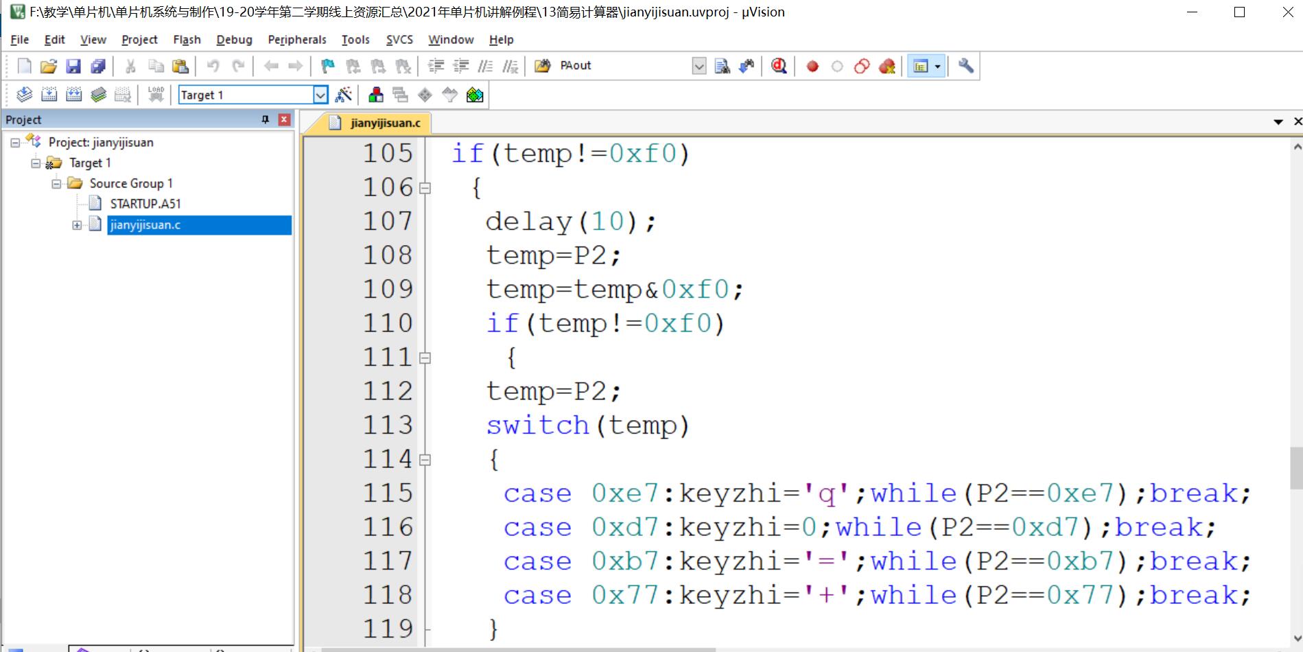Insert/remove breakpoint red dot
This screenshot has width=1303, height=652.
click(x=812, y=66)
